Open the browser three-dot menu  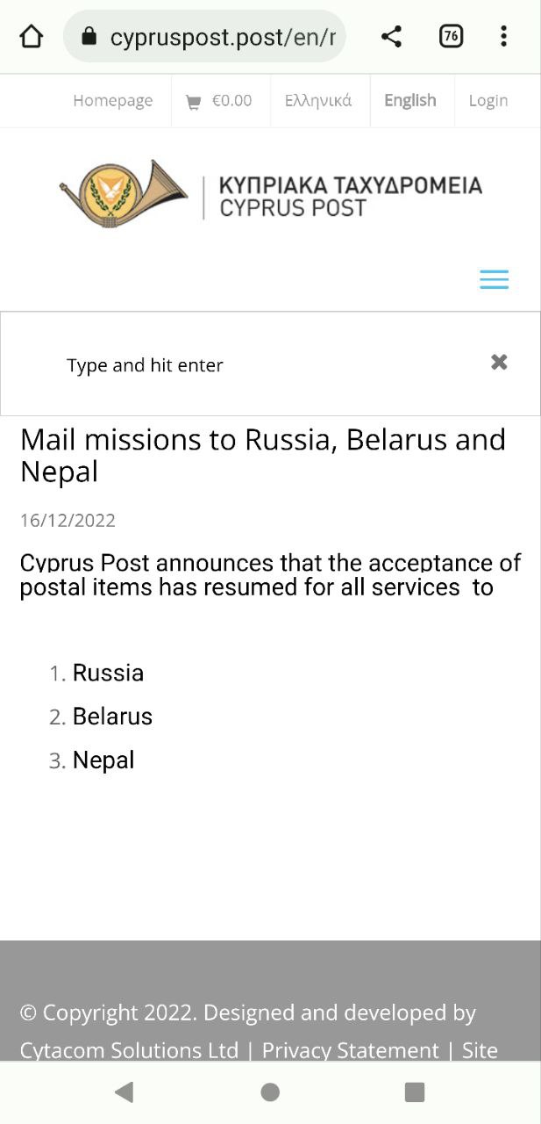(x=503, y=37)
